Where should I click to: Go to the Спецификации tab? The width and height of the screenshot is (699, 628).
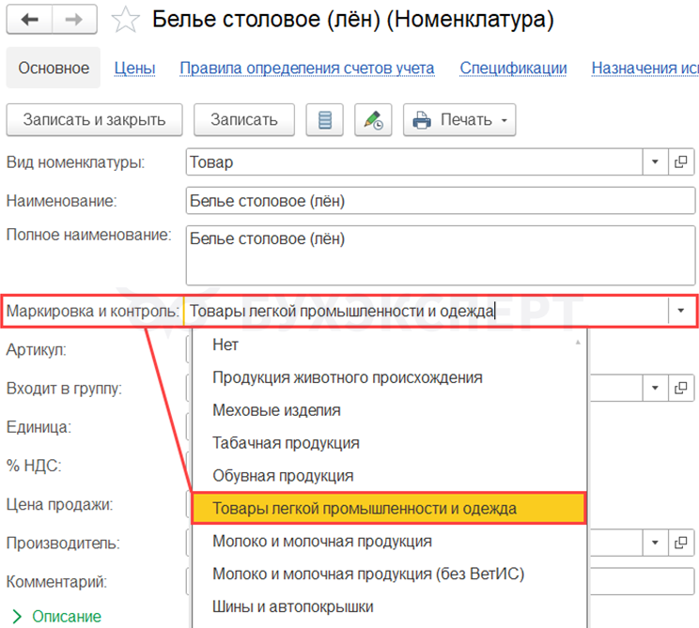click(x=513, y=69)
